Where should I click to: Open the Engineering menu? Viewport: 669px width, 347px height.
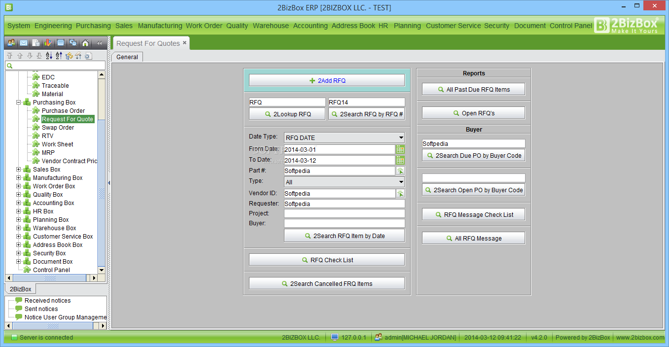pos(53,26)
